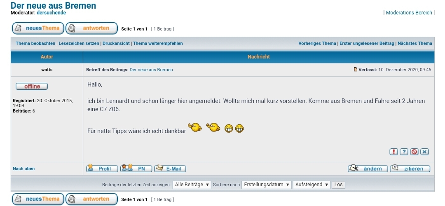This screenshot has width=445, height=206.
Task: Click the 'Nach oben' link
Action: tap(24, 169)
